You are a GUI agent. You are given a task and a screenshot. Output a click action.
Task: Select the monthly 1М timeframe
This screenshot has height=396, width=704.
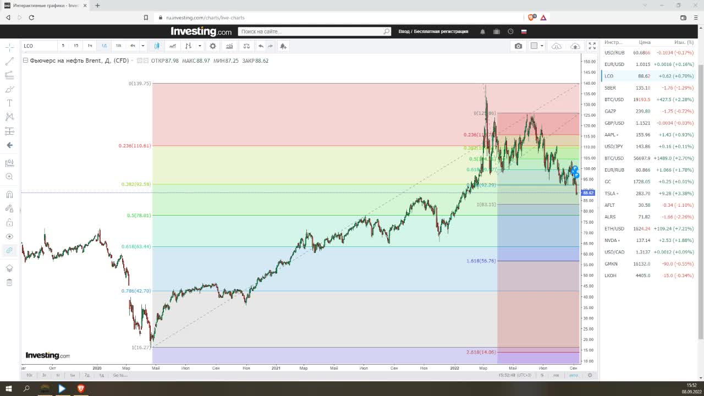click(118, 46)
